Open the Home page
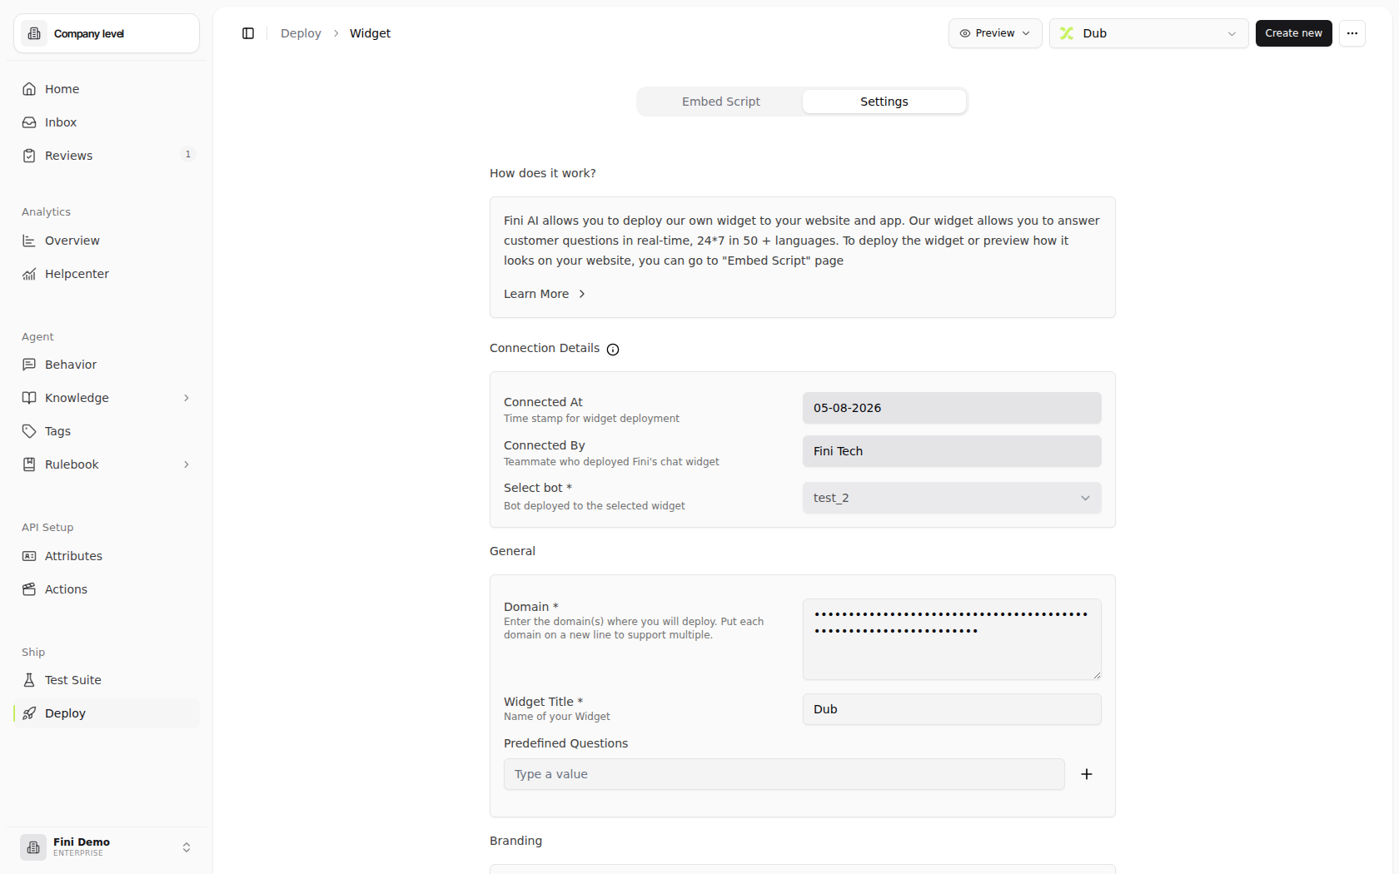The height and width of the screenshot is (874, 1399). tap(107, 89)
